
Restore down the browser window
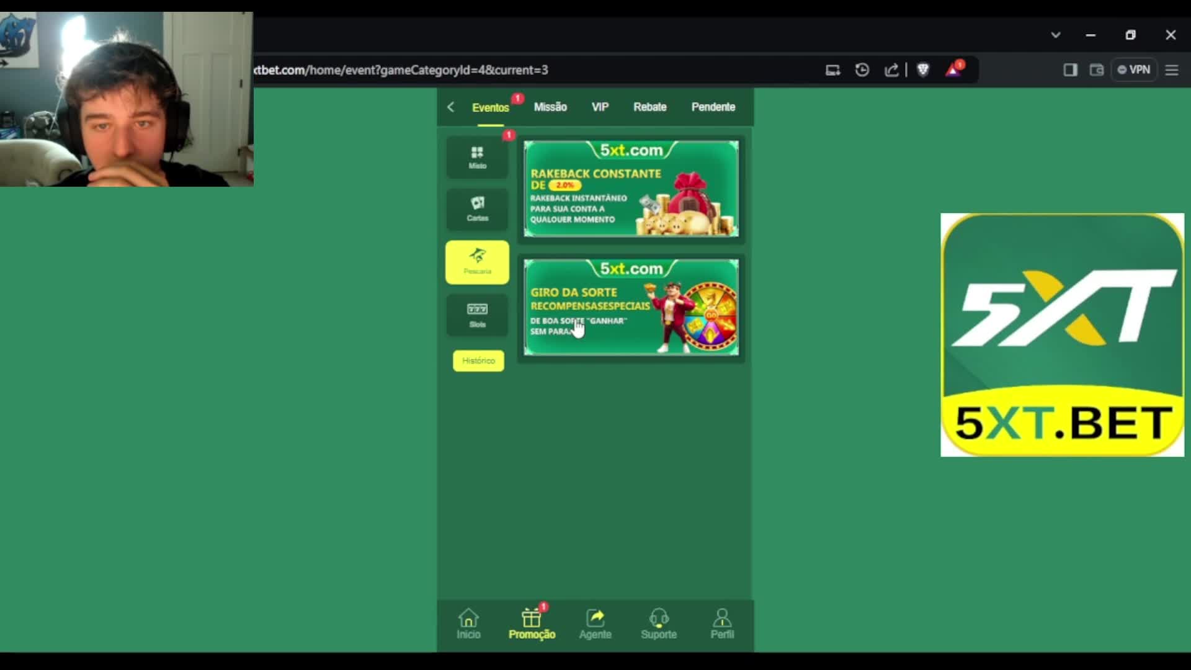click(x=1131, y=35)
